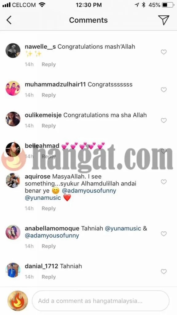The image size is (177, 315).
Task: Open muhammadzulhair11's avatar
Action: pos(13,88)
